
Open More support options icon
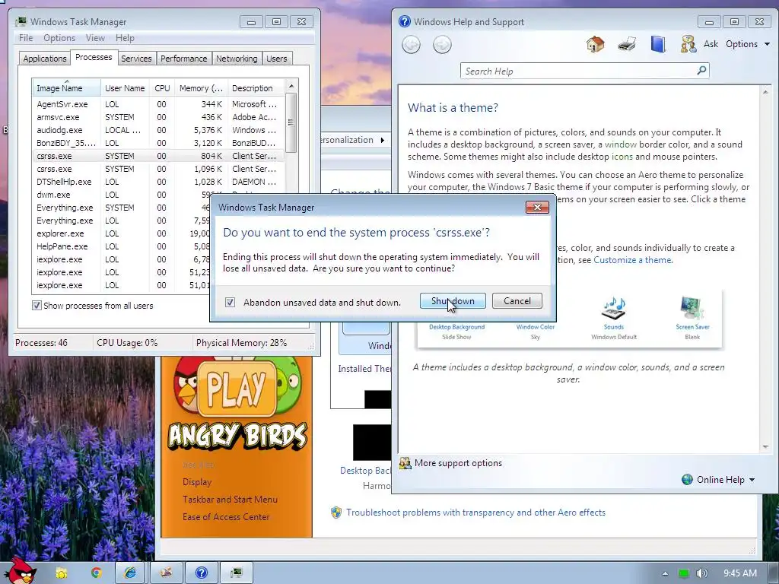(405, 463)
